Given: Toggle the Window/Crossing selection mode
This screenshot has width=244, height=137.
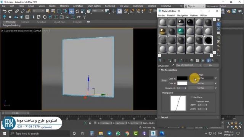Looking at the screenshot, I should pos(65,11).
